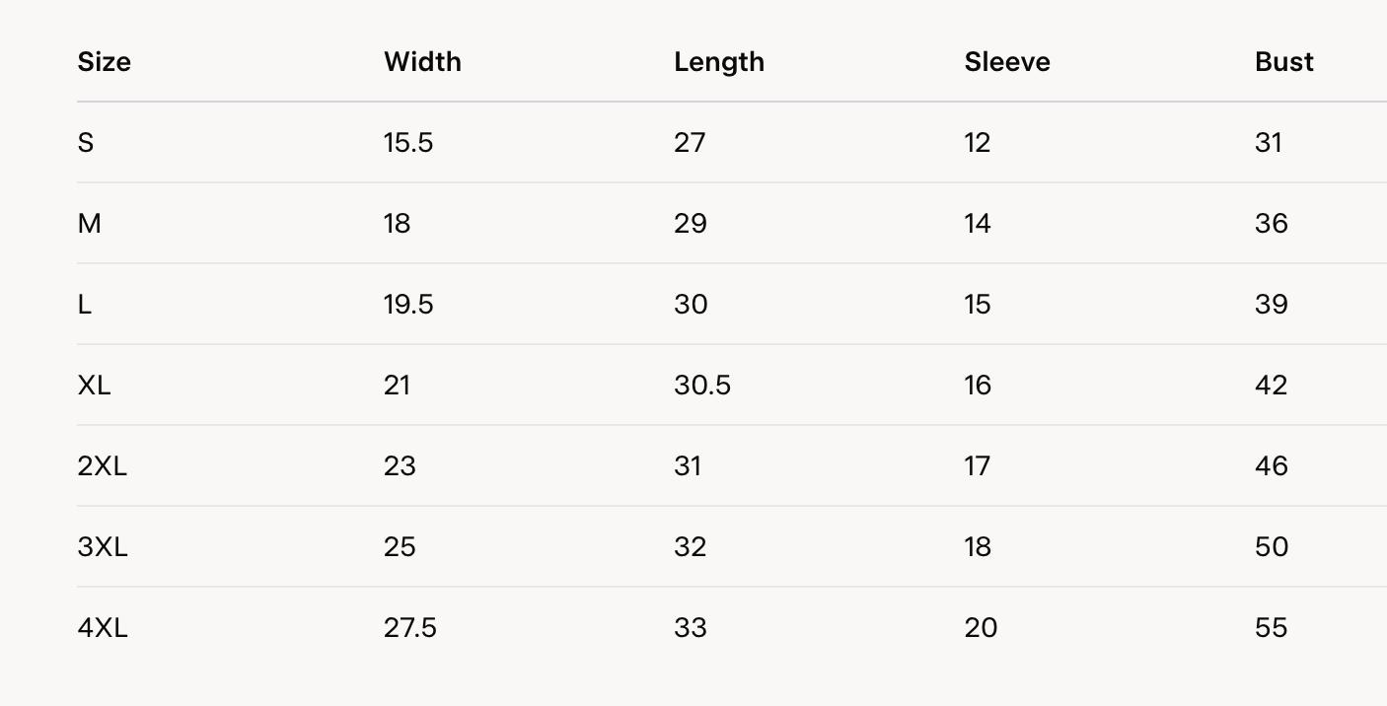Click the Width column header
1387x706 pixels.
click(422, 62)
